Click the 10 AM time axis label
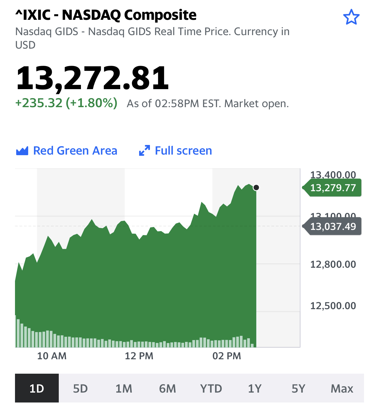The width and height of the screenshot is (382, 416). (x=52, y=356)
